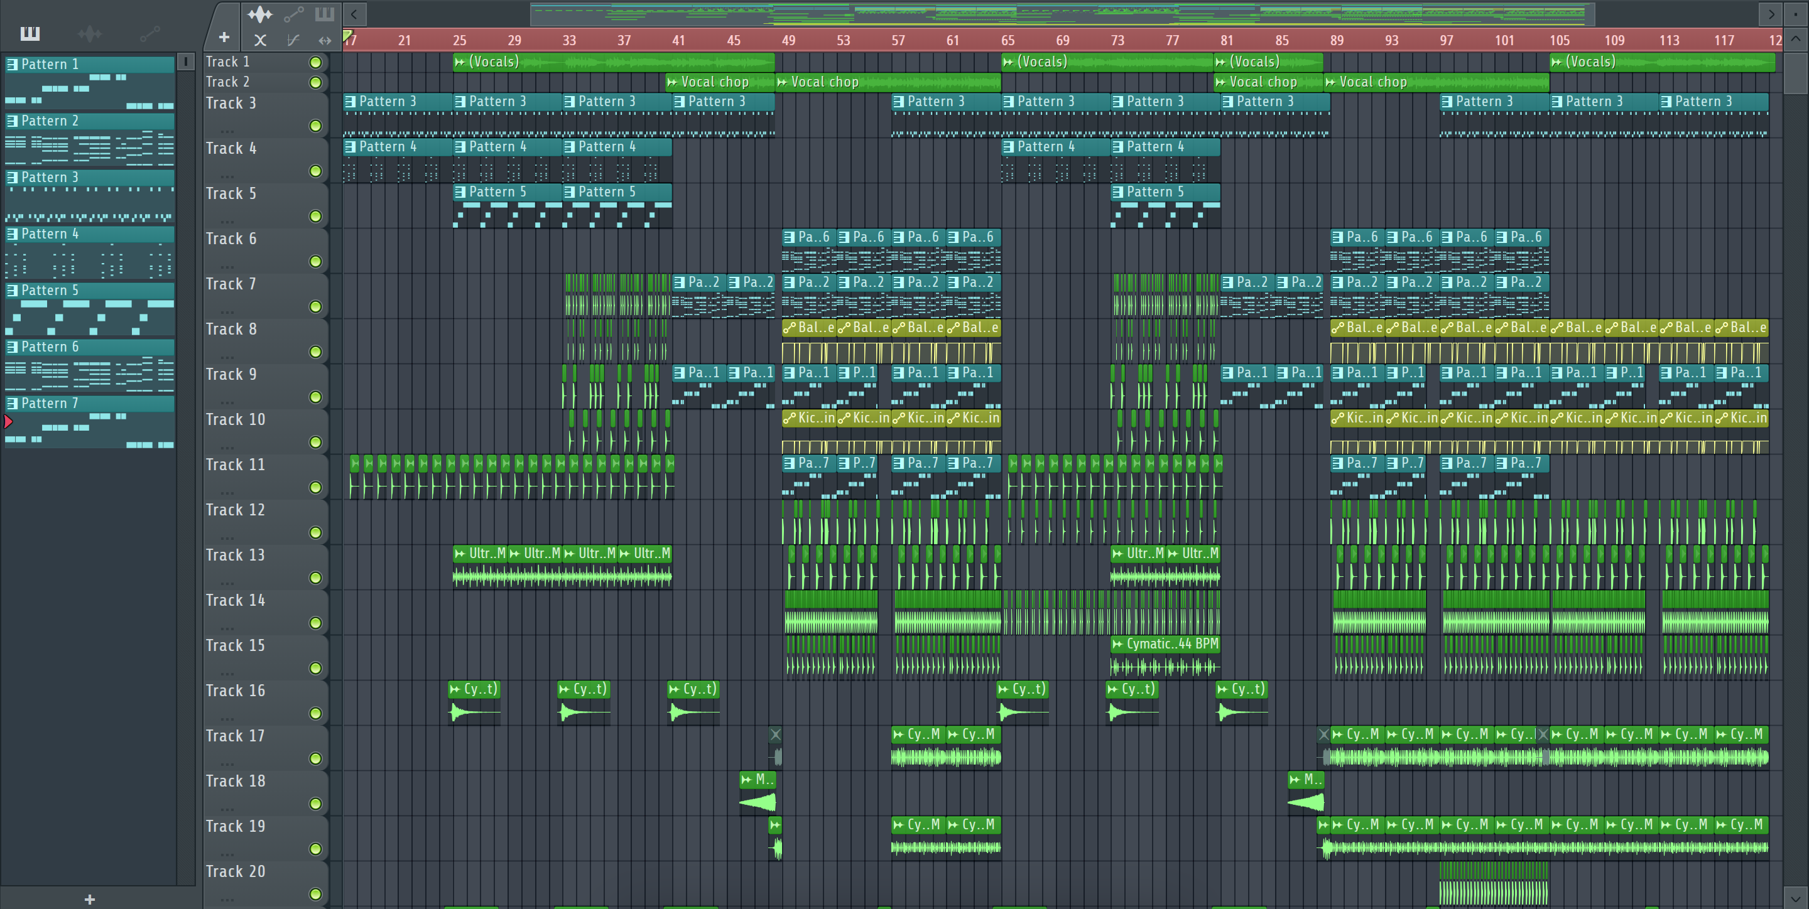Viewport: 1809px width, 909px height.
Task: Click bar 49 on the timeline ruler
Action: pos(789,41)
